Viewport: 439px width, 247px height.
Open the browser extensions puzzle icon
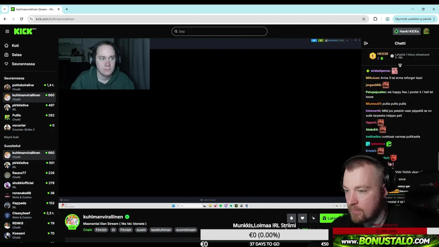[375, 19]
